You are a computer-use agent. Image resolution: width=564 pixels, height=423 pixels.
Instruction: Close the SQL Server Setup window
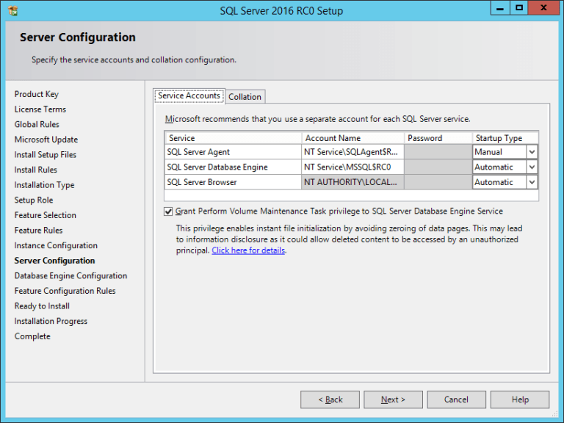click(543, 8)
